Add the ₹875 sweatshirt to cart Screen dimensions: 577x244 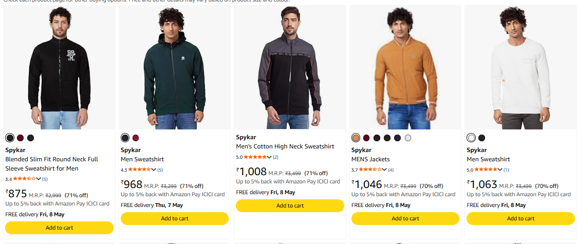[59, 228]
